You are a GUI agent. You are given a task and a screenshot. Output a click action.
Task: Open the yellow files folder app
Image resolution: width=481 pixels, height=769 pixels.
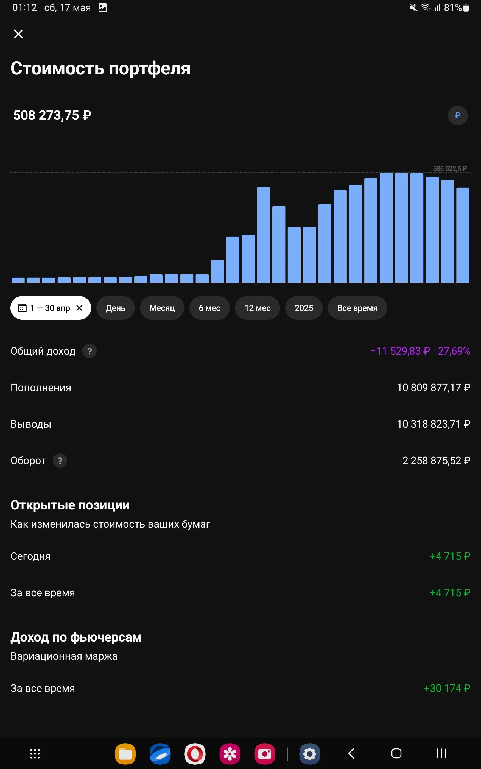[125, 753]
